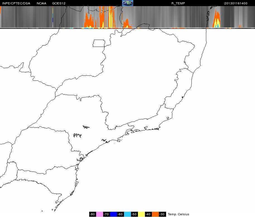Click the cyan legend color swatch
This screenshot has height=217, width=255.
(x=127, y=214)
